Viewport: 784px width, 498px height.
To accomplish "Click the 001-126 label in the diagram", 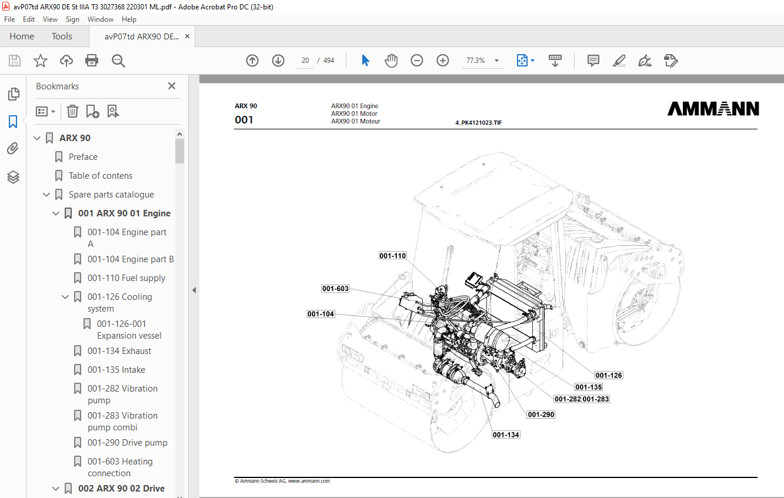I will coord(608,375).
